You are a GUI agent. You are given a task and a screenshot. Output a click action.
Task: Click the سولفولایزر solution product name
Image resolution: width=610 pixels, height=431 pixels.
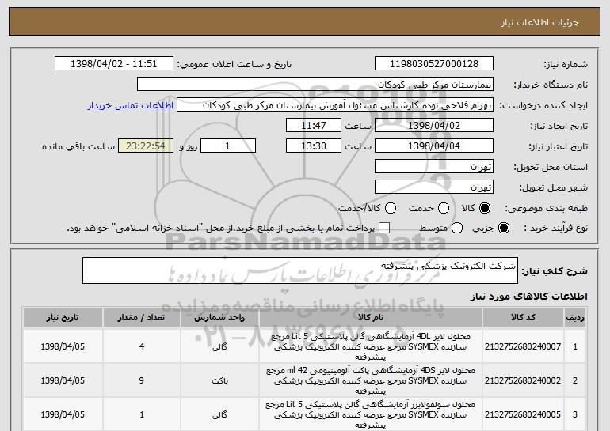pyautogui.click(x=371, y=414)
